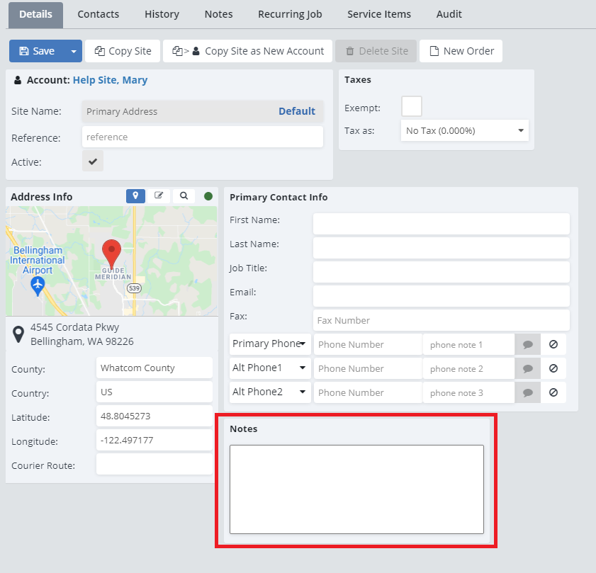The width and height of the screenshot is (596, 573).
Task: Open the Help Site, Mary account link
Action: click(110, 80)
